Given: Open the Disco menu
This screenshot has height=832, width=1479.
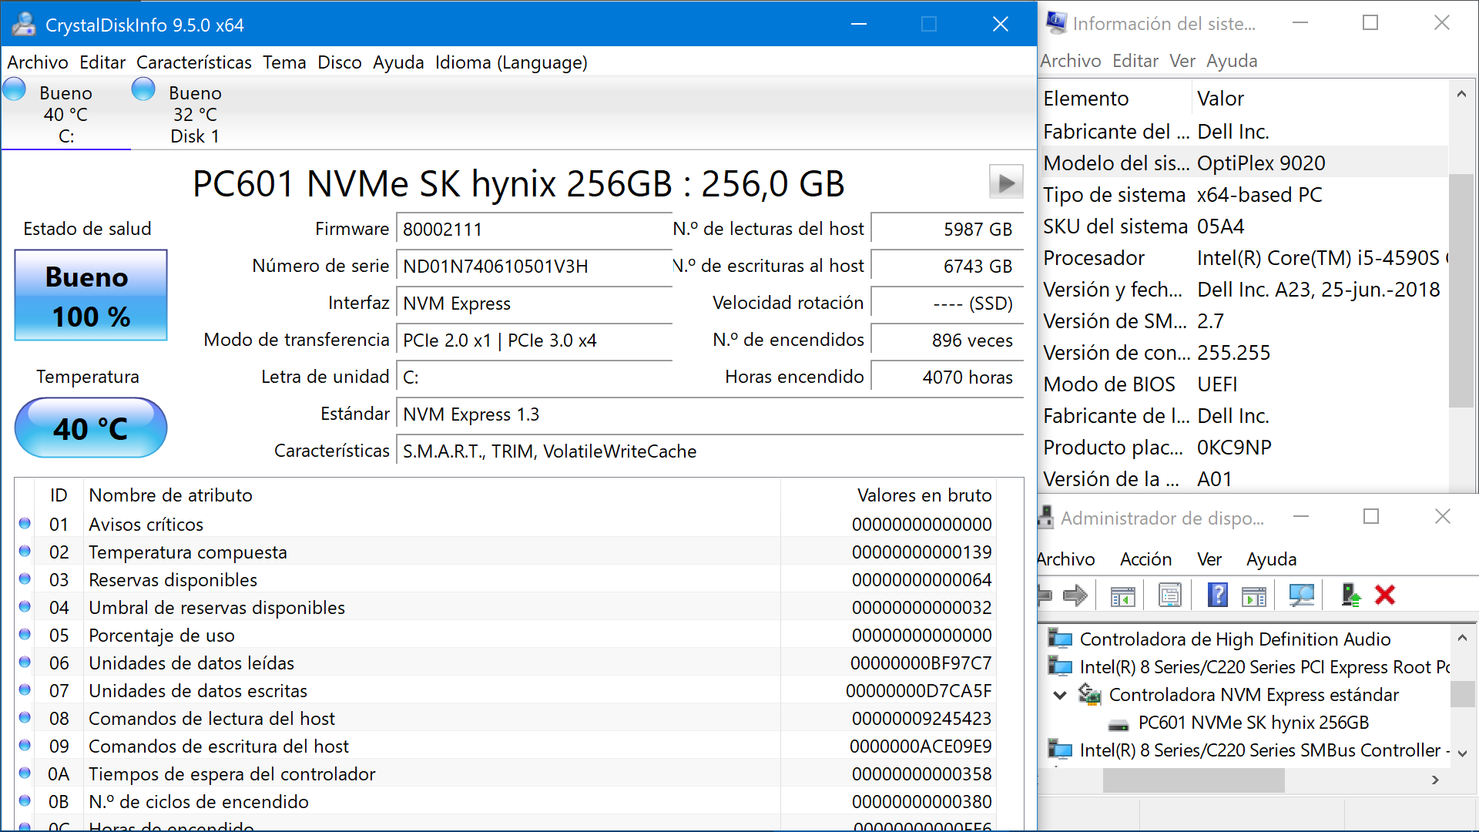Looking at the screenshot, I should tap(340, 62).
